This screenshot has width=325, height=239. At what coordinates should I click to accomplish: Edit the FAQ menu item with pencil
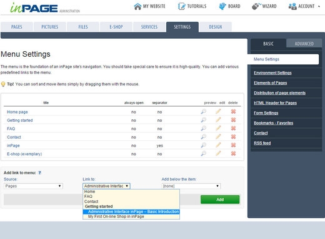tap(218, 128)
